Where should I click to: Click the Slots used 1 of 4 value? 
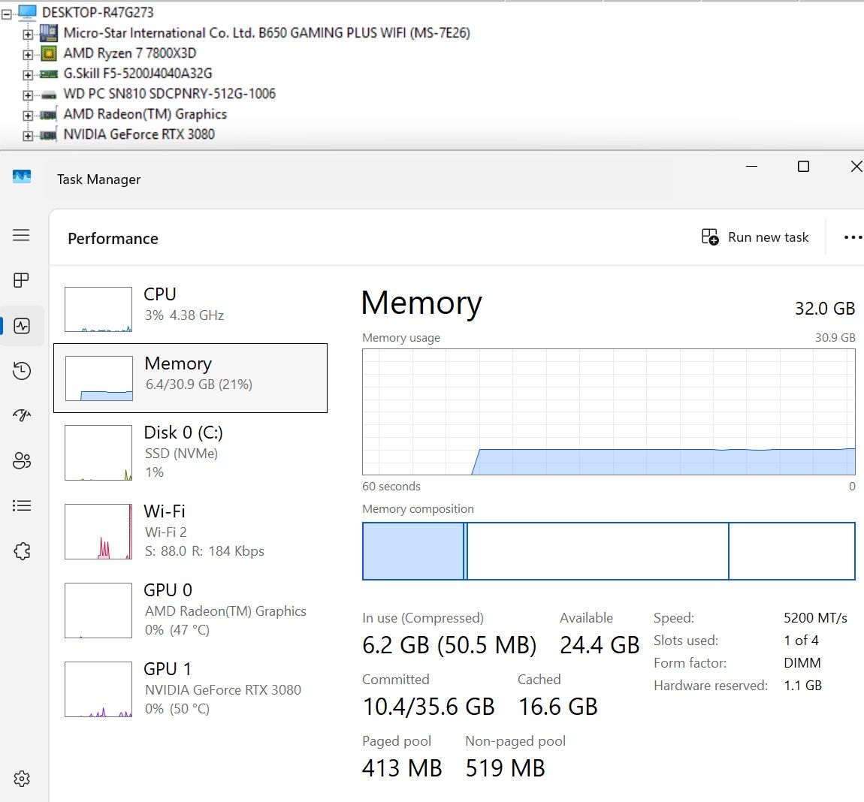point(801,640)
